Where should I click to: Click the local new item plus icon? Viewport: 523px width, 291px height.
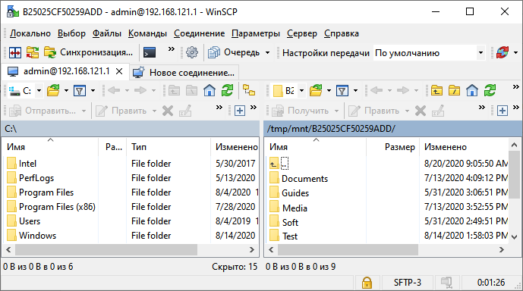tap(240, 111)
